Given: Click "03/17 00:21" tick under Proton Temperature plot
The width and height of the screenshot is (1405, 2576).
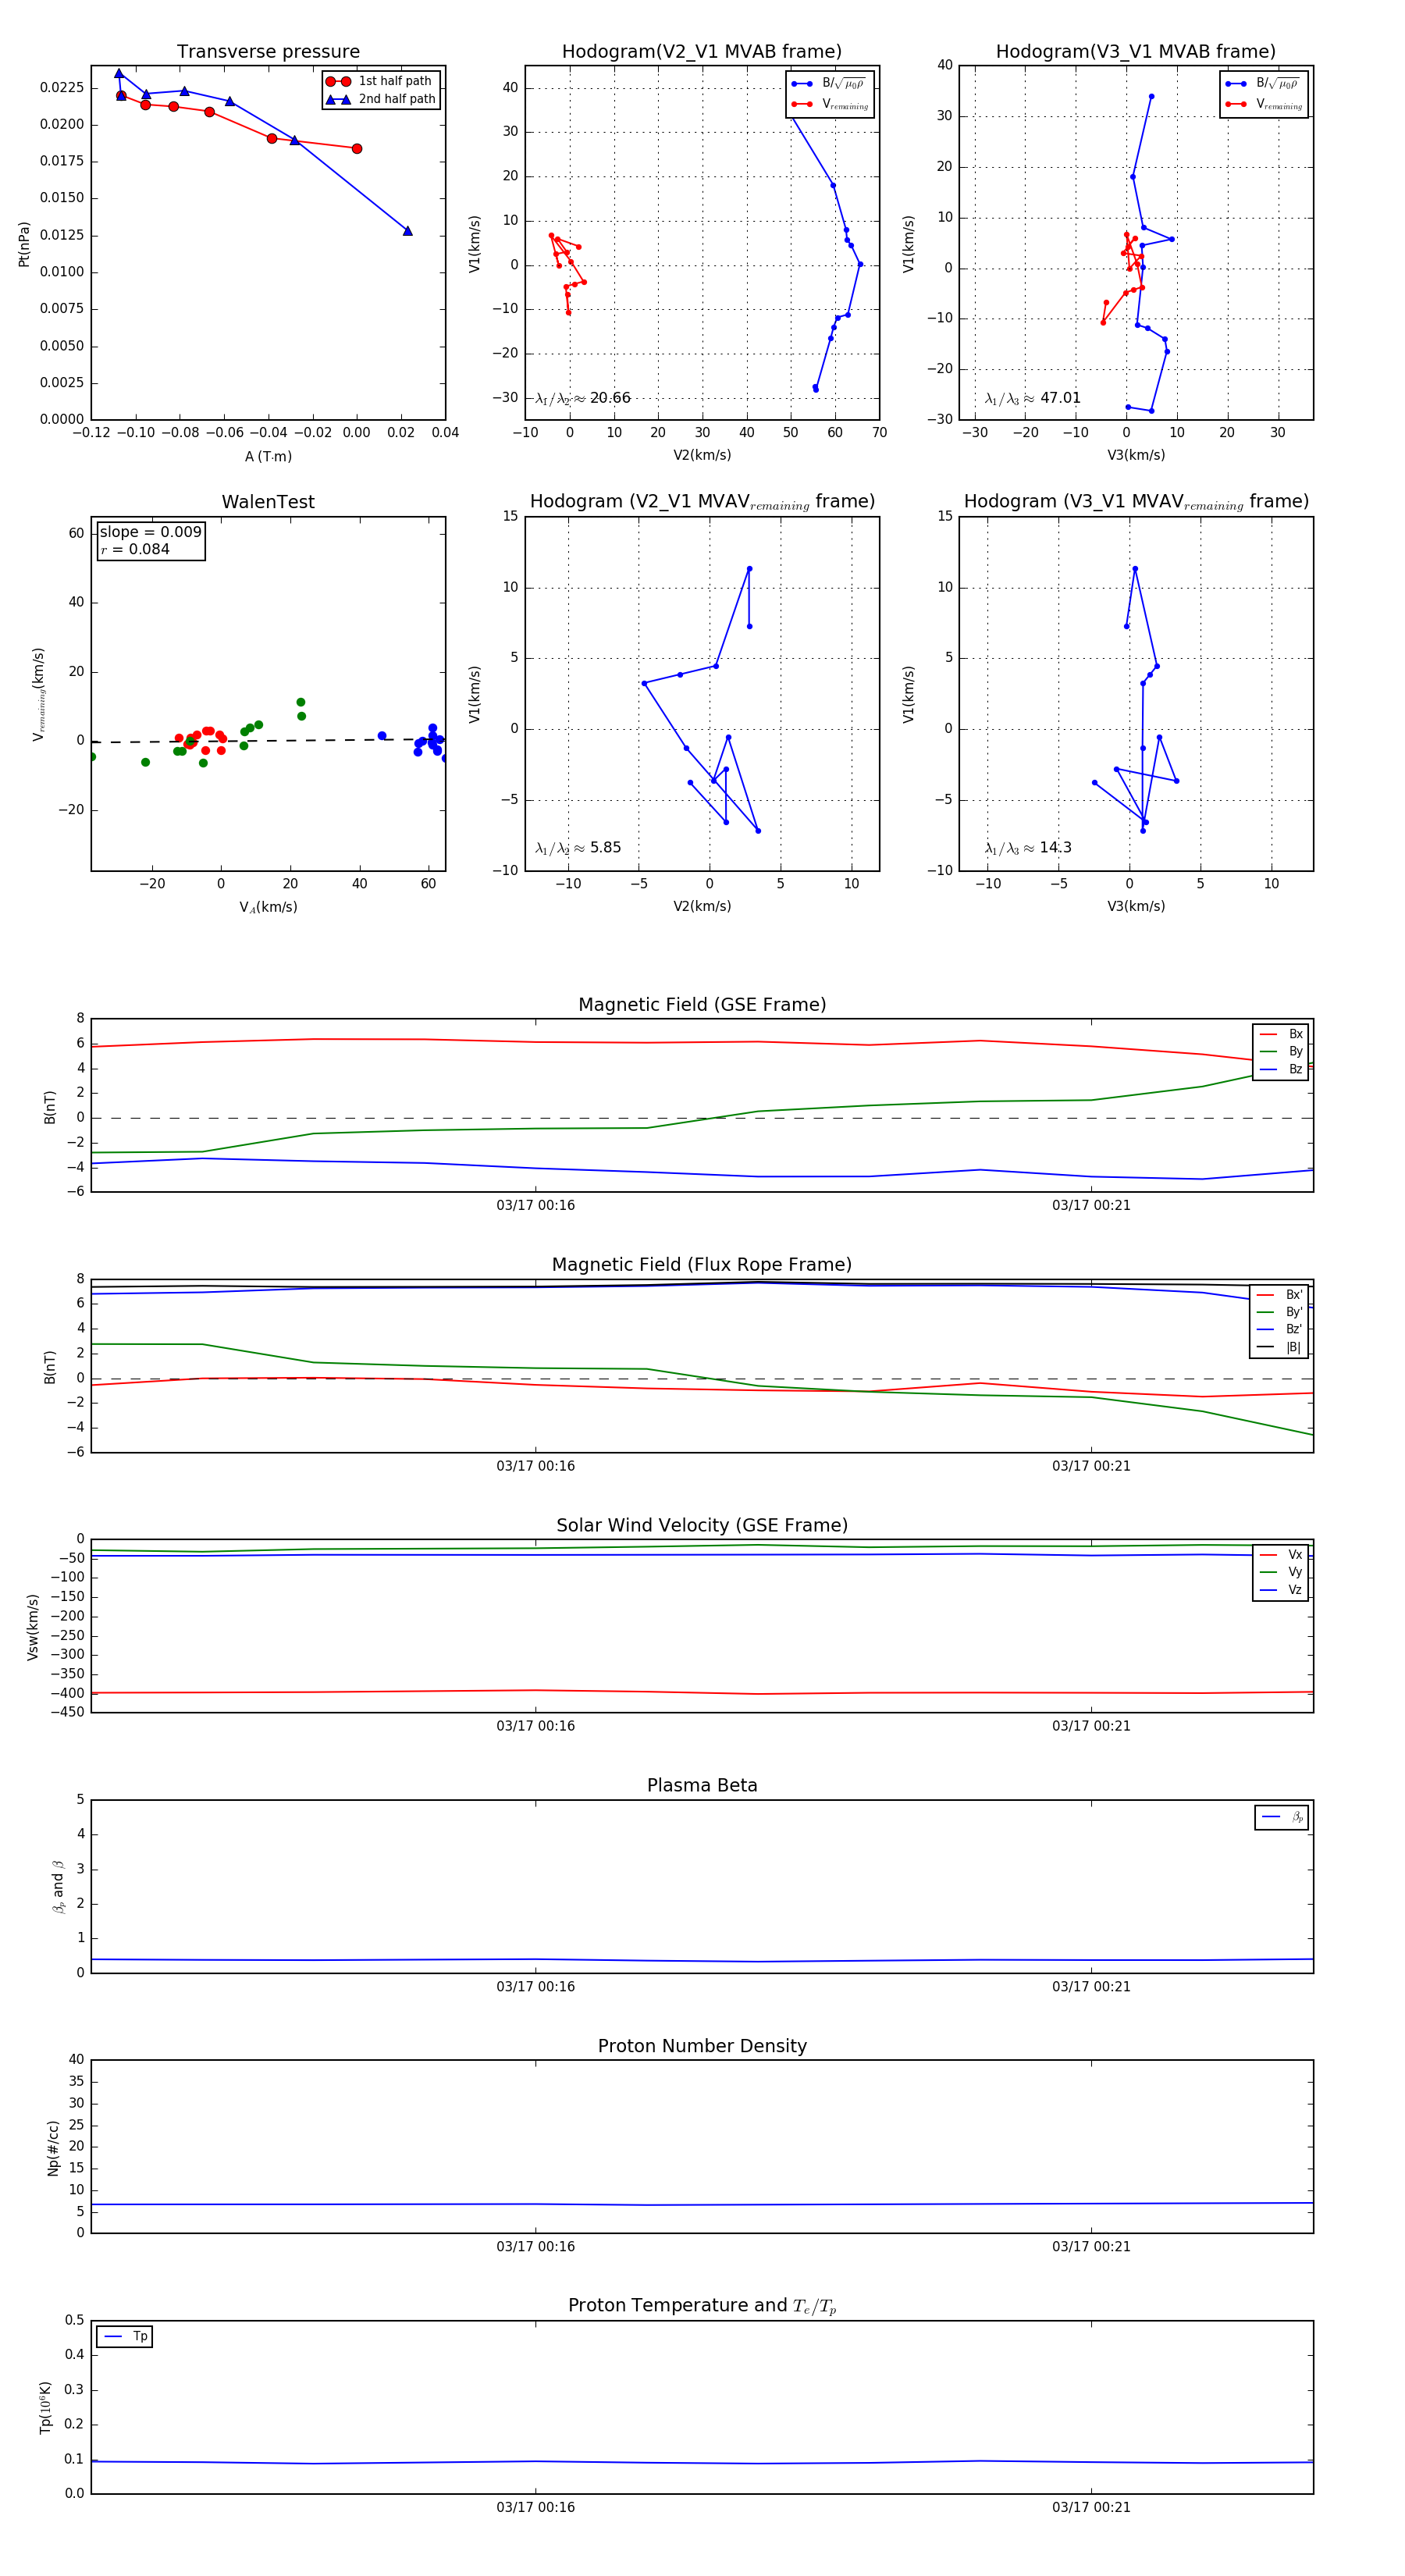Looking at the screenshot, I should [1091, 2508].
